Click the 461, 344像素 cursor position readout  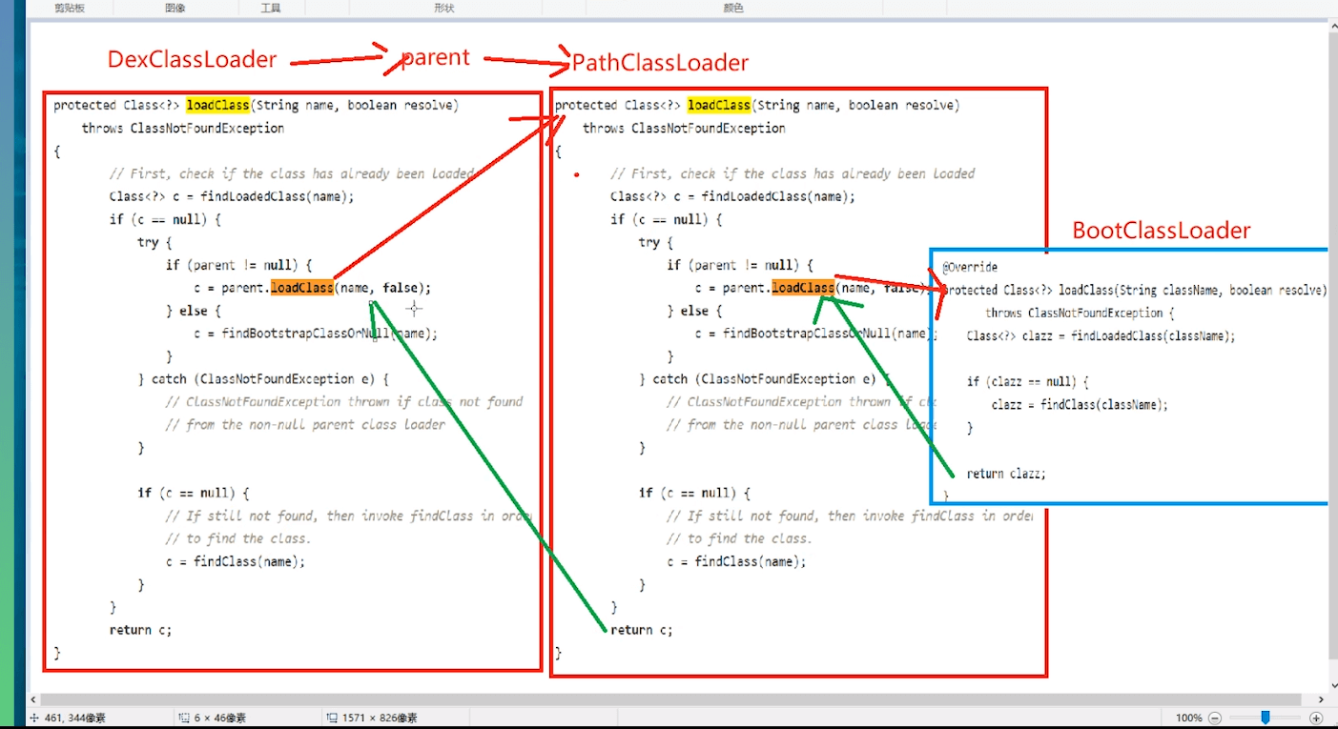[74, 718]
